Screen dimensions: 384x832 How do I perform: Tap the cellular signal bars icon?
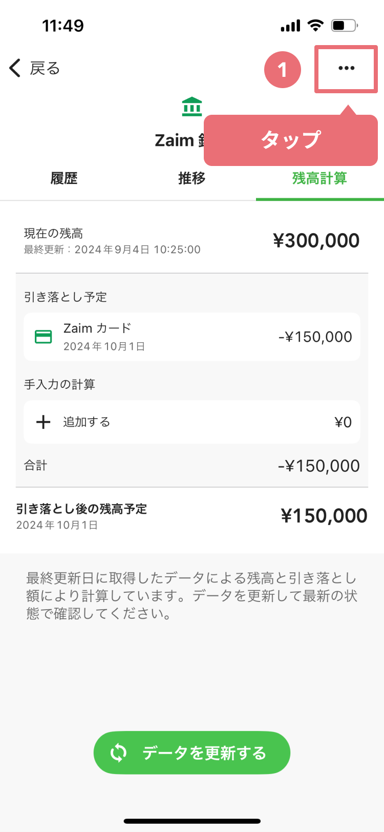point(290,26)
